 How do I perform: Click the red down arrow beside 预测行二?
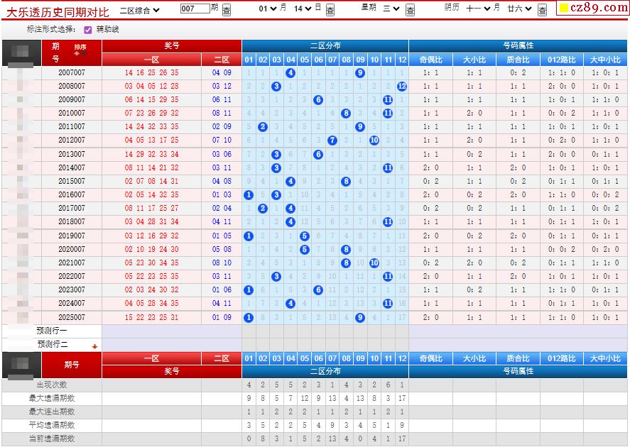pyautogui.click(x=95, y=346)
